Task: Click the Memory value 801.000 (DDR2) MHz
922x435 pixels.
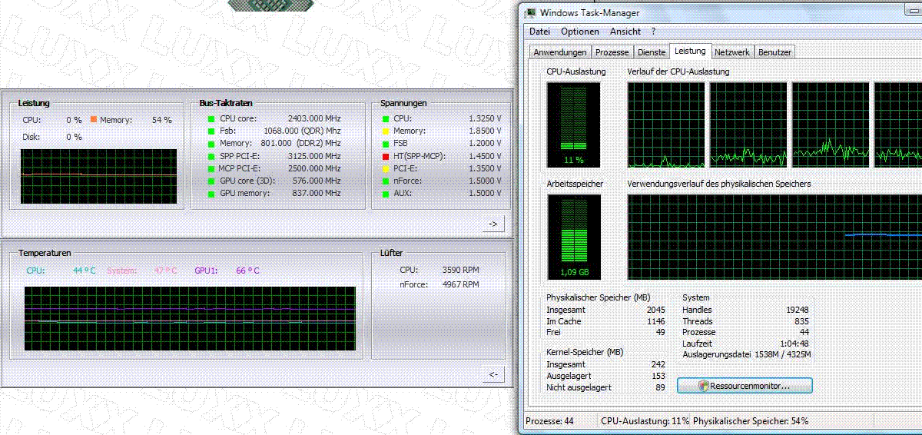Action: [300, 144]
